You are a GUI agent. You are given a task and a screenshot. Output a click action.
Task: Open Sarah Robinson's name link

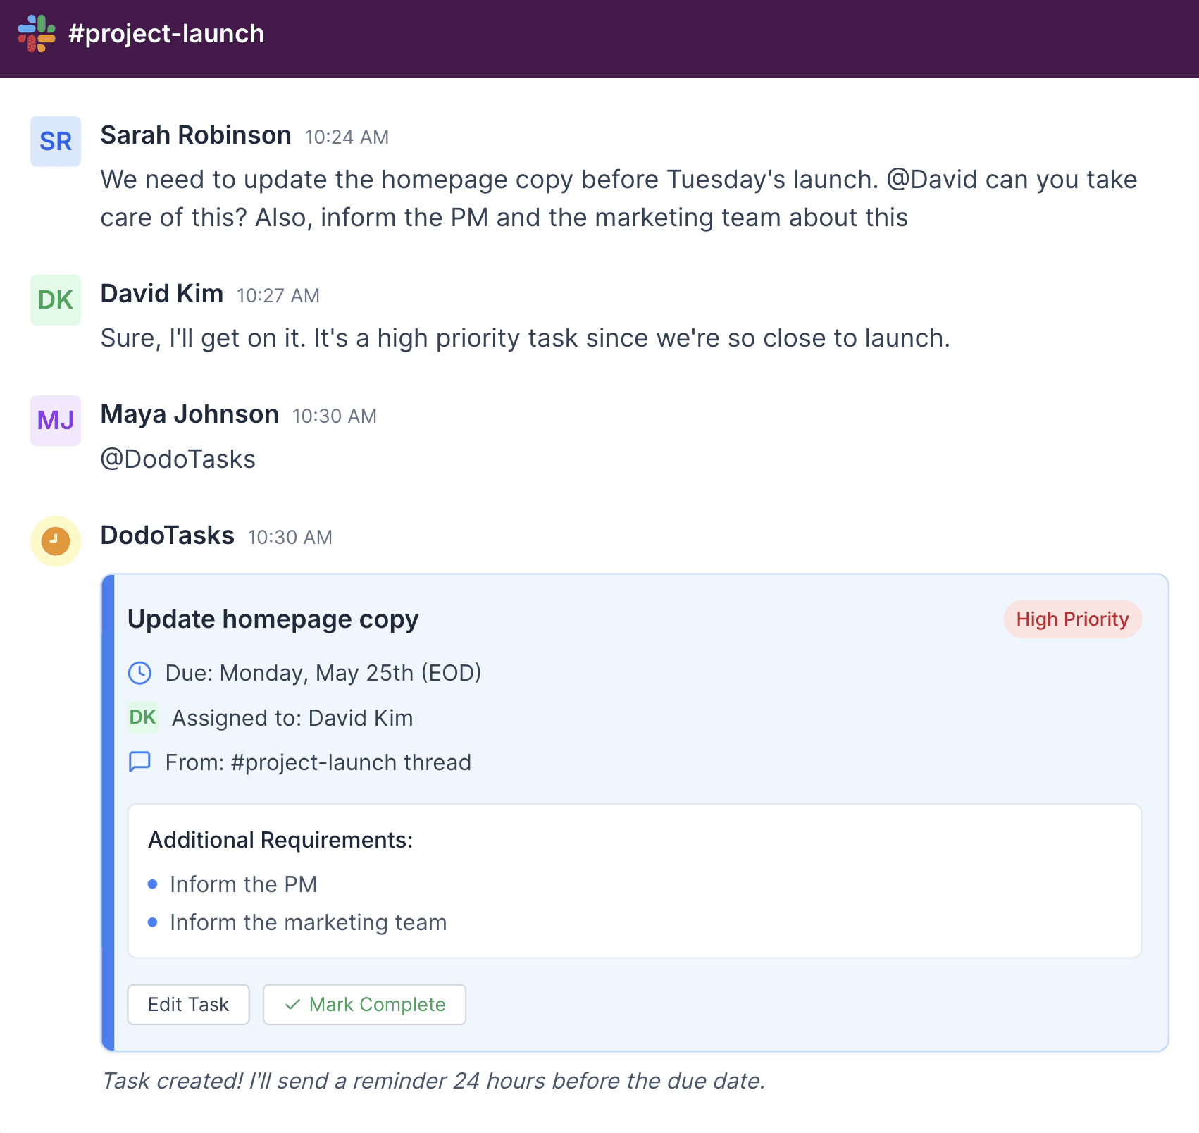click(196, 135)
